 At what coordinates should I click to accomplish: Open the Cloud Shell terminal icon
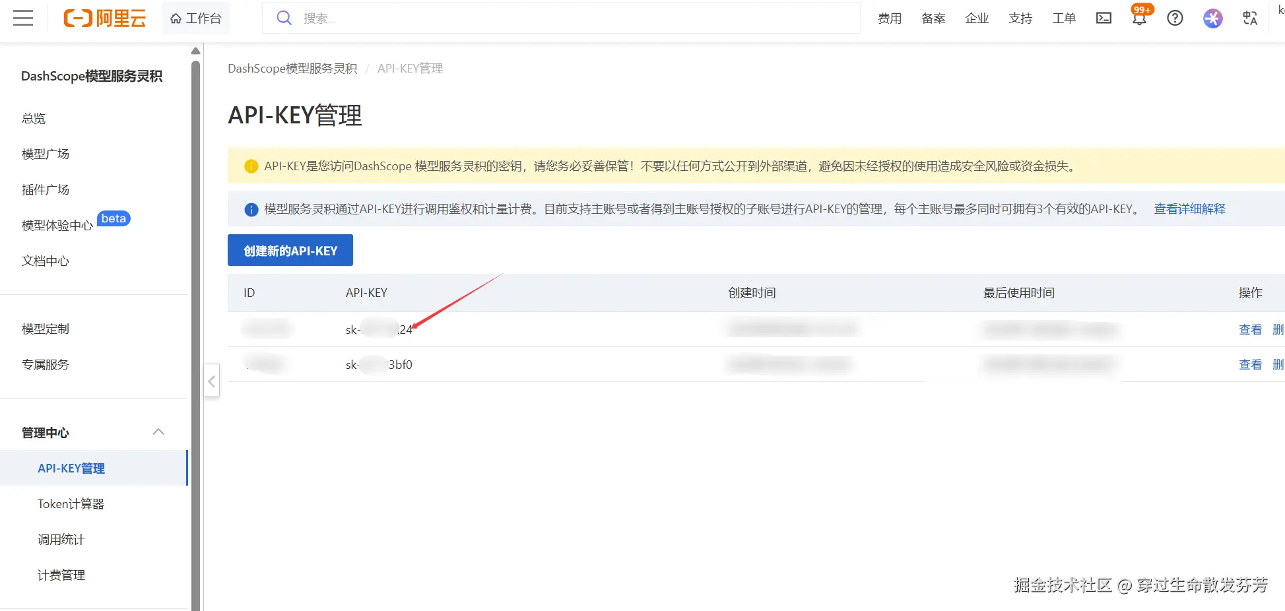(1104, 18)
